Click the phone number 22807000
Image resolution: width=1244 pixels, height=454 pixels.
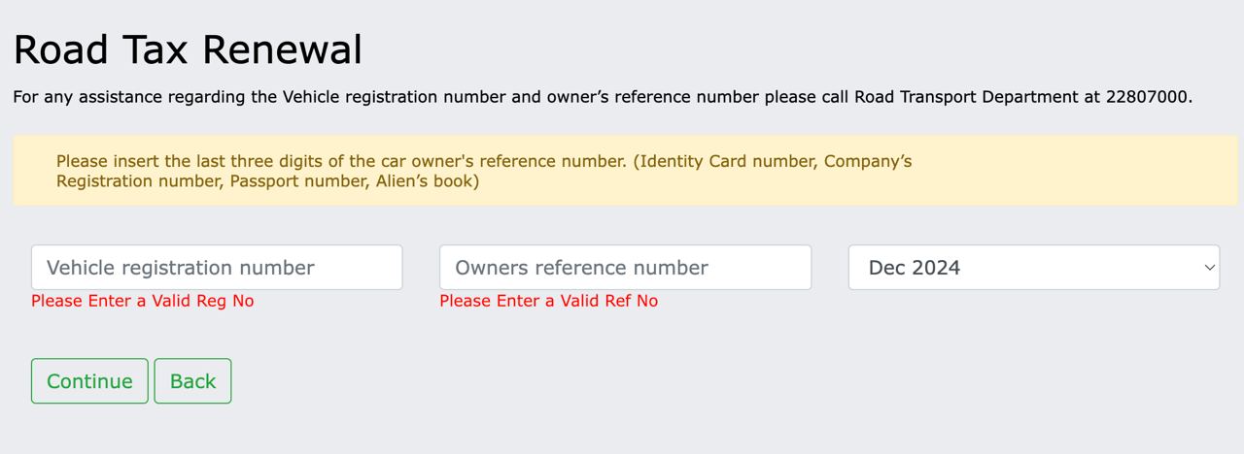click(x=1147, y=97)
